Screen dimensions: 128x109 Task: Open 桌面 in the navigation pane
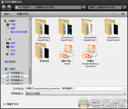(x=13, y=28)
